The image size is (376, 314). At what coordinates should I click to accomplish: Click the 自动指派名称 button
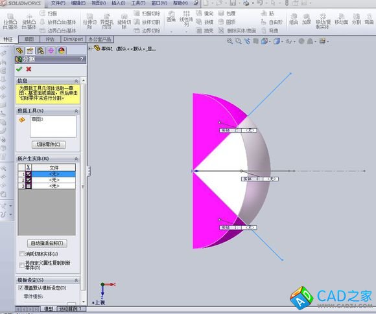[47, 243]
